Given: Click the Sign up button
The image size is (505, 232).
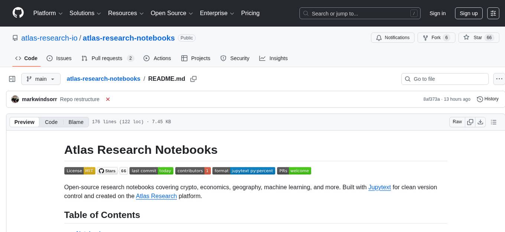Looking at the screenshot, I should [x=468, y=13].
